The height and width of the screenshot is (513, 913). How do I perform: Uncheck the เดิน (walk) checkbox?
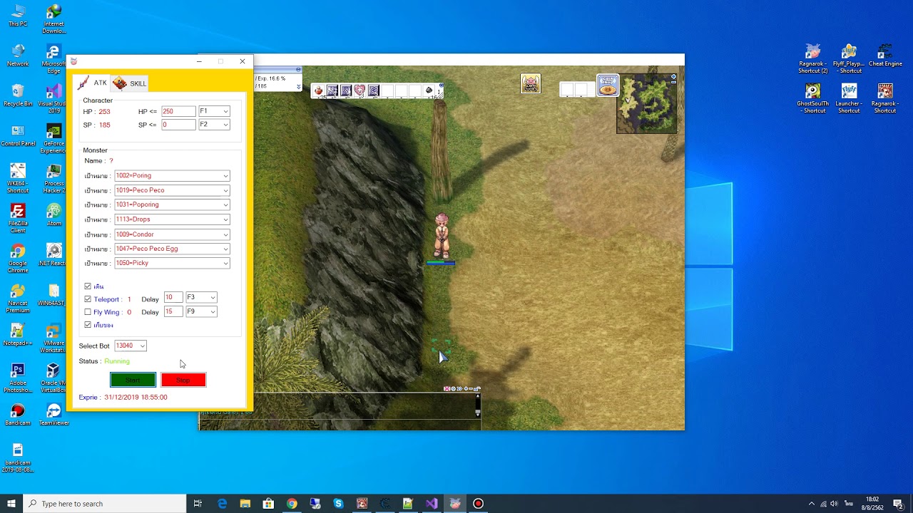pos(88,286)
